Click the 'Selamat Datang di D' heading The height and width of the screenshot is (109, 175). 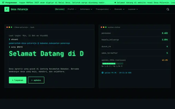click(46, 54)
